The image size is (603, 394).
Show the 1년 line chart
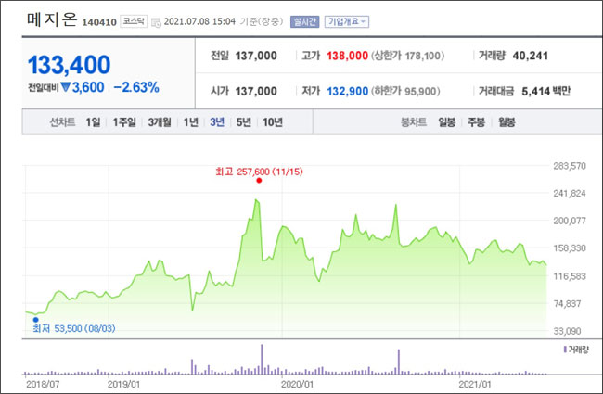tap(191, 121)
